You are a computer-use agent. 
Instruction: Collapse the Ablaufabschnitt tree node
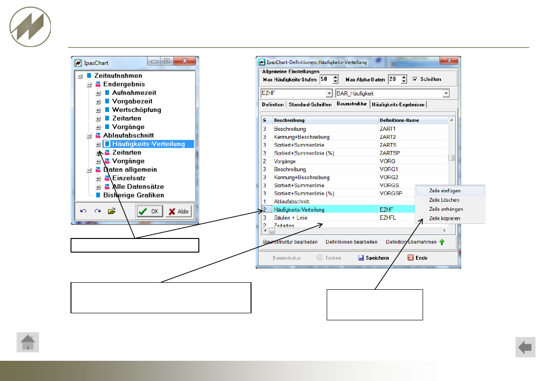[89, 136]
